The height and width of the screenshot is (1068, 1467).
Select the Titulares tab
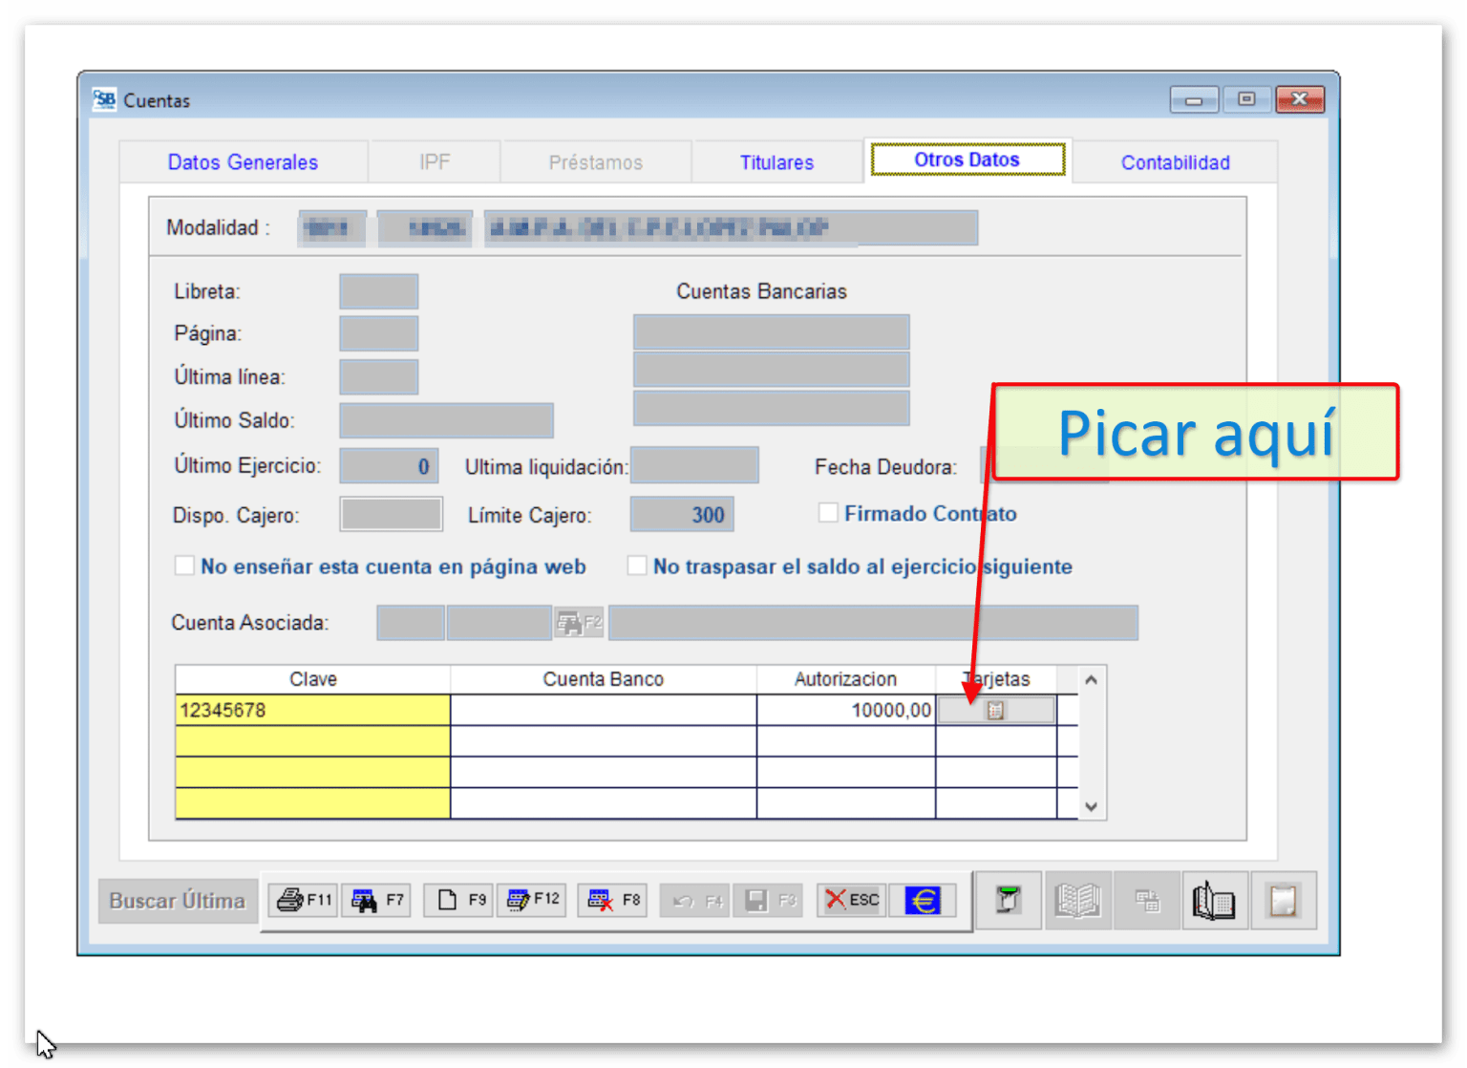pyautogui.click(x=776, y=162)
